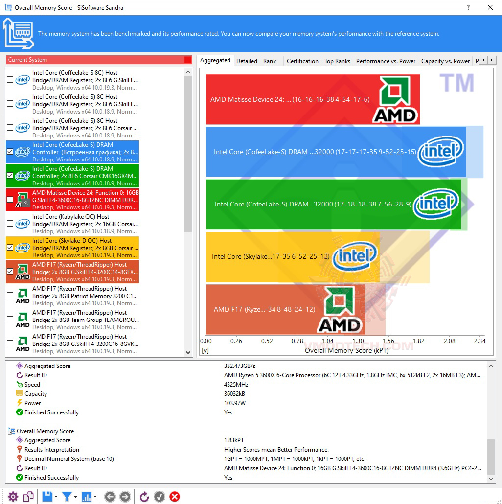502x504 pixels.
Task: Open the filter dropdown arrow
Action: point(75,497)
